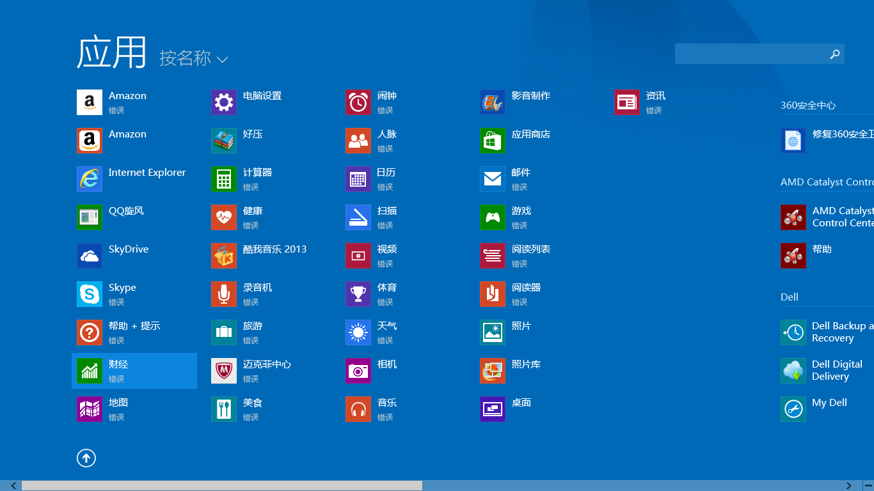Open the 应用商店 store icon

point(493,141)
